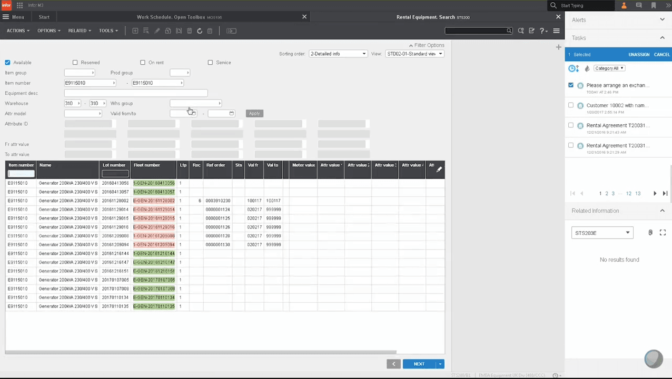Screen dimensions: 672x379
Task: Open the STS203E dropdown
Action: click(x=602, y=233)
